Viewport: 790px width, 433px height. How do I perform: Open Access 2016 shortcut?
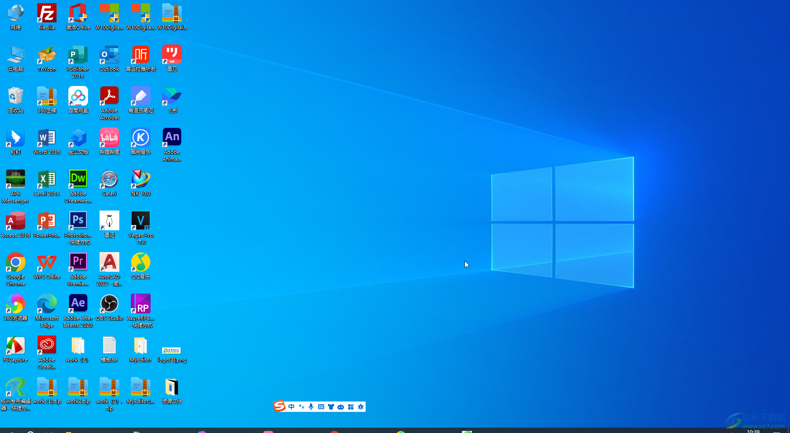pos(16,225)
